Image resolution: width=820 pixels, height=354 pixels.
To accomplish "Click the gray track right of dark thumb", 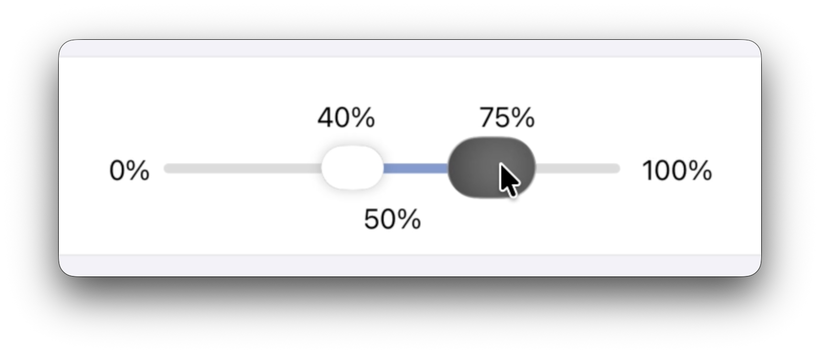I will [x=577, y=168].
